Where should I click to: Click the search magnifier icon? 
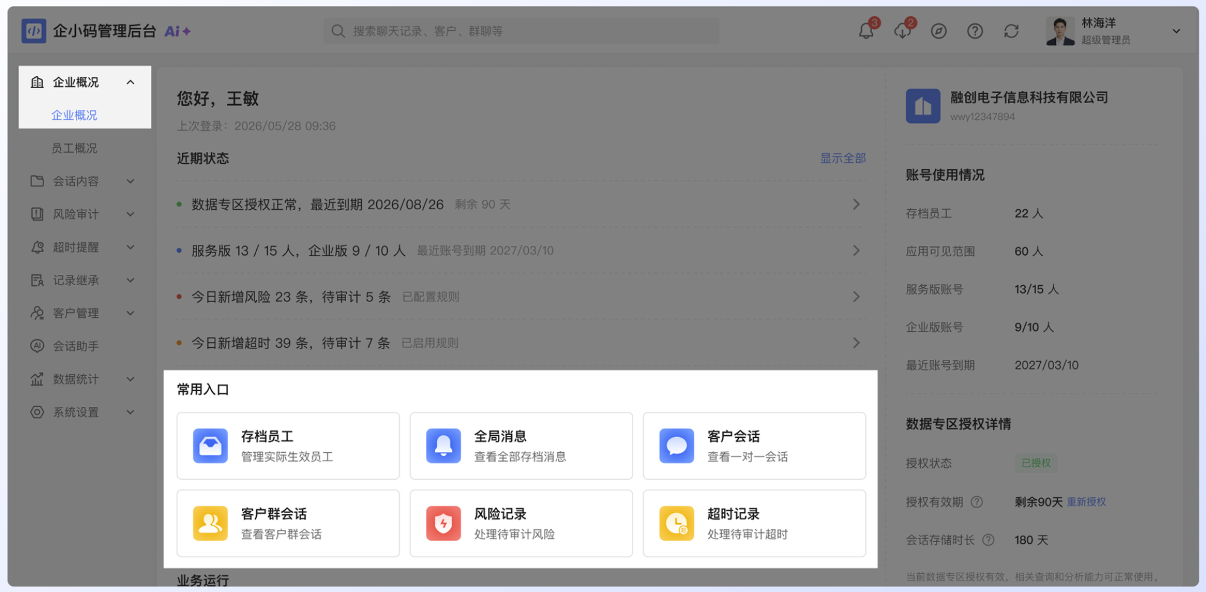pos(338,31)
